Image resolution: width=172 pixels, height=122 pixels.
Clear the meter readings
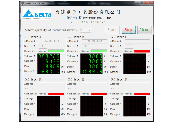click(144, 30)
